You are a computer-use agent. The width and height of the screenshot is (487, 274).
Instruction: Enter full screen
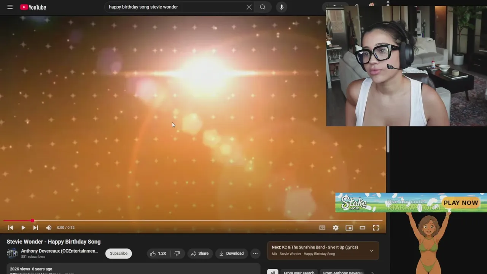[376, 228]
